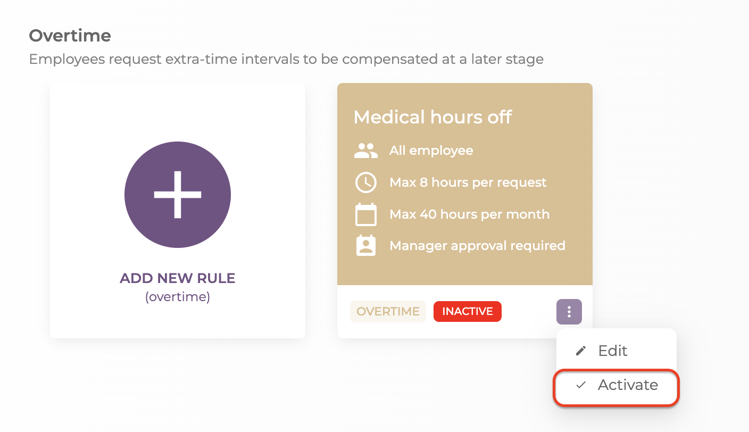Click the people icon next to All employee
The image size is (749, 432).
(x=365, y=151)
